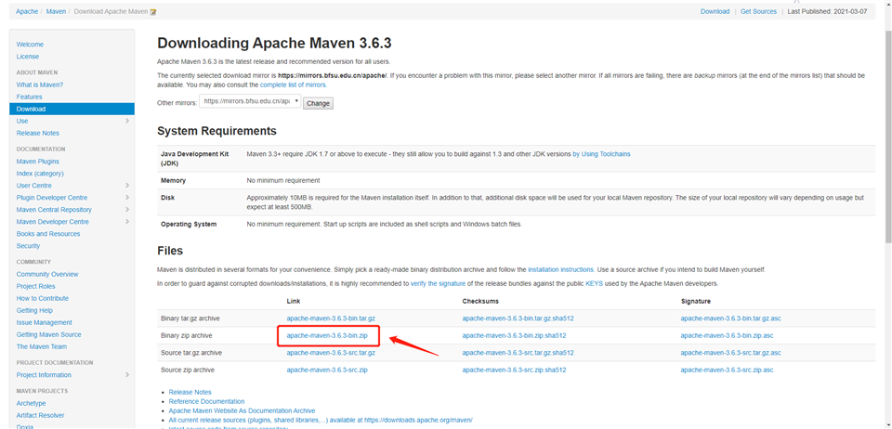The height and width of the screenshot is (429, 892).
Task: Open the verify the signature link
Action: (438, 283)
